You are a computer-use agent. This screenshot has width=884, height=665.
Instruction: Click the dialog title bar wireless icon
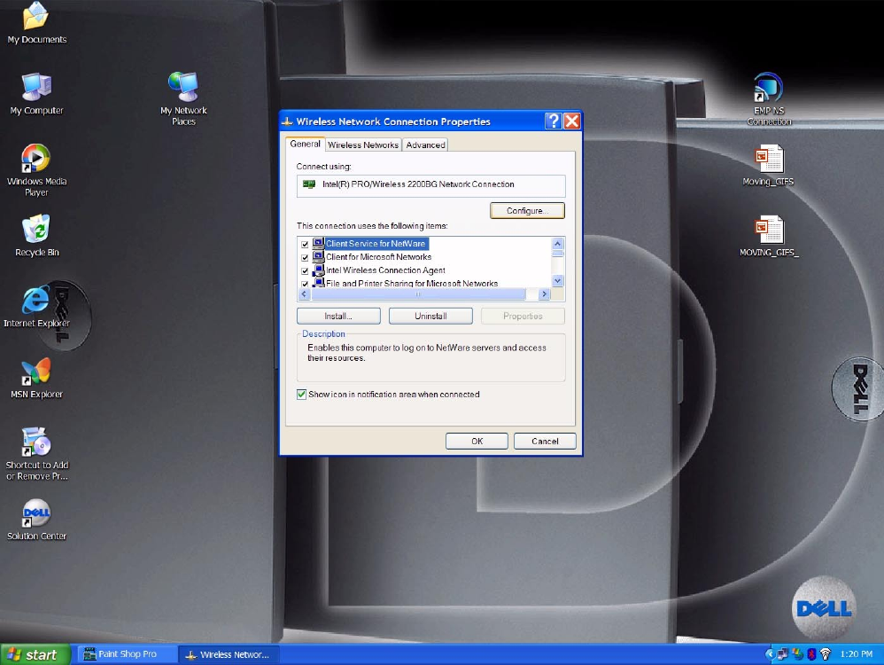click(x=287, y=121)
